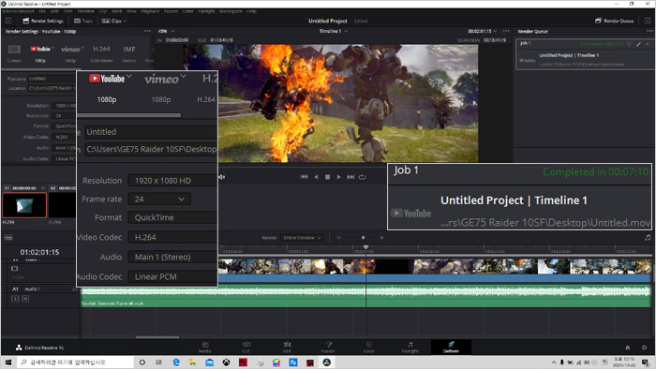Select the Deliver page tab

point(451,347)
